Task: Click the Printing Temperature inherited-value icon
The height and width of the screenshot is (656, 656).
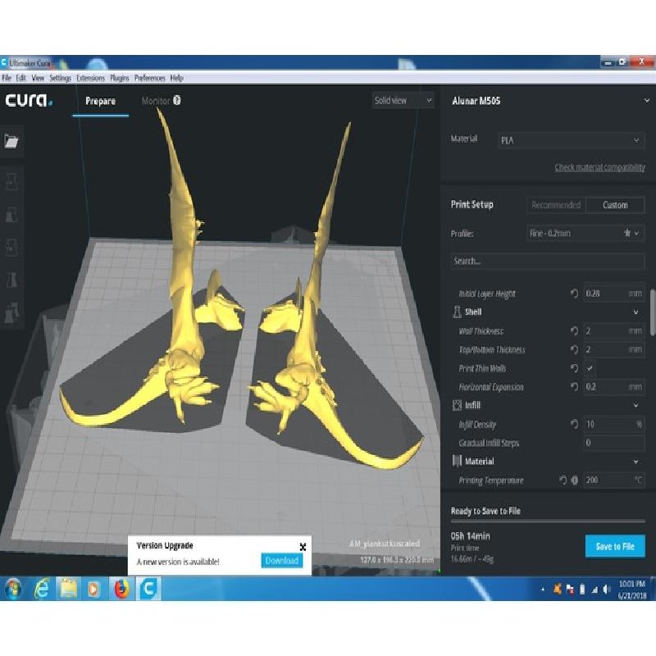Action: 575,480
